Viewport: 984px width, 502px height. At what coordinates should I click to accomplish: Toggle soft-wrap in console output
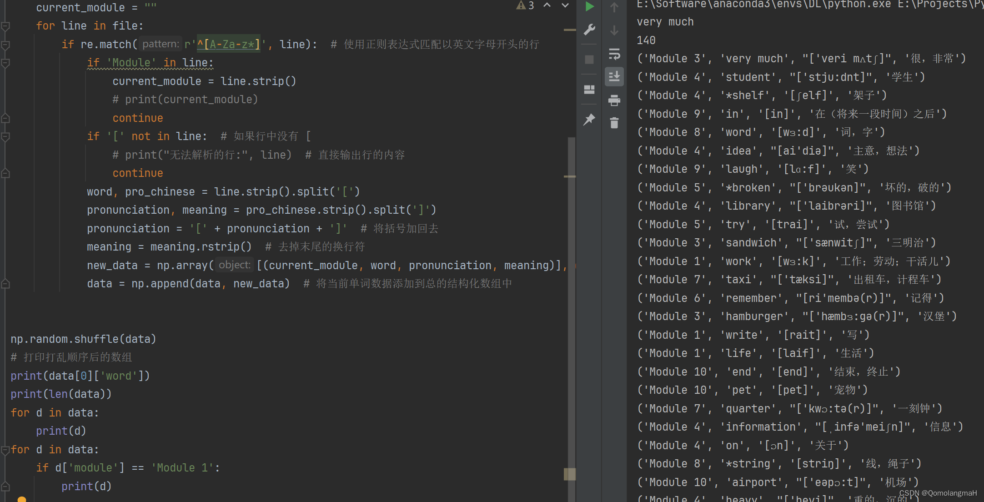[x=614, y=54]
